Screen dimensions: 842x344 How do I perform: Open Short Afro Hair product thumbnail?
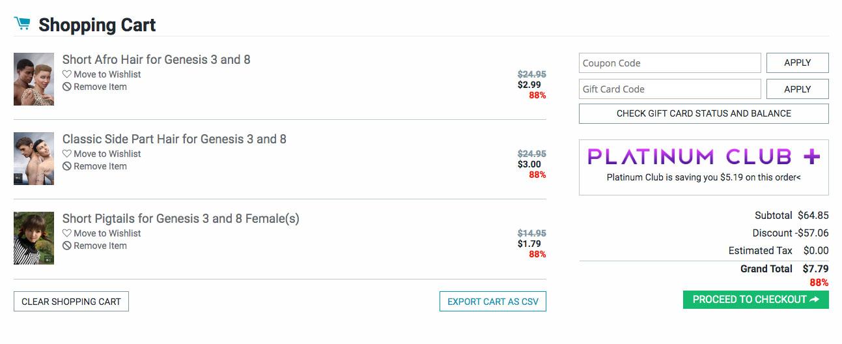coord(34,79)
